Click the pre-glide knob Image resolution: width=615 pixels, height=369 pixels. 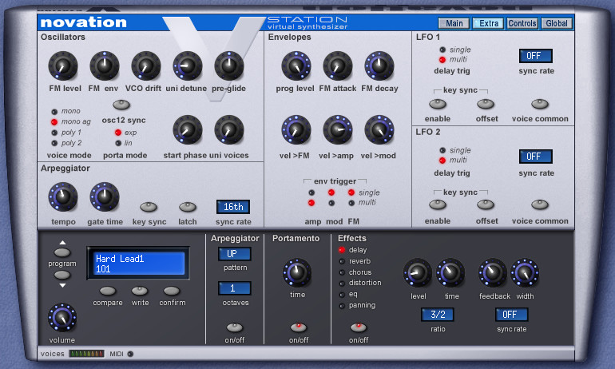pos(229,65)
